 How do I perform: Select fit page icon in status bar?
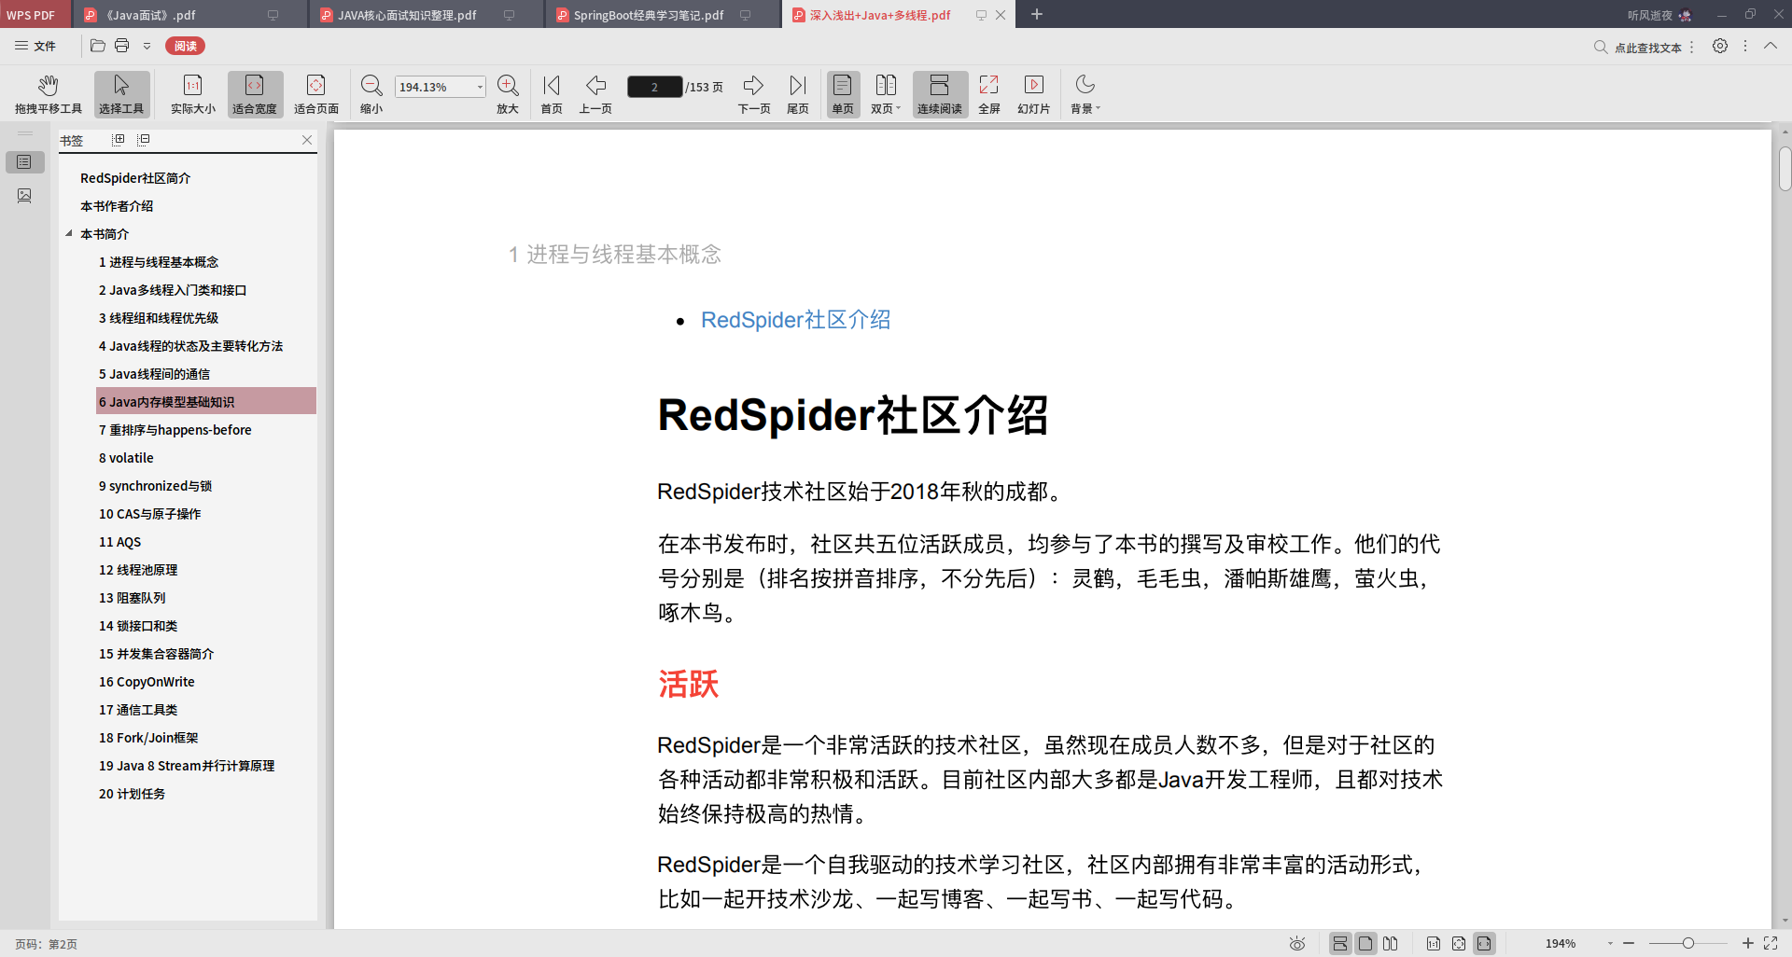[1459, 944]
